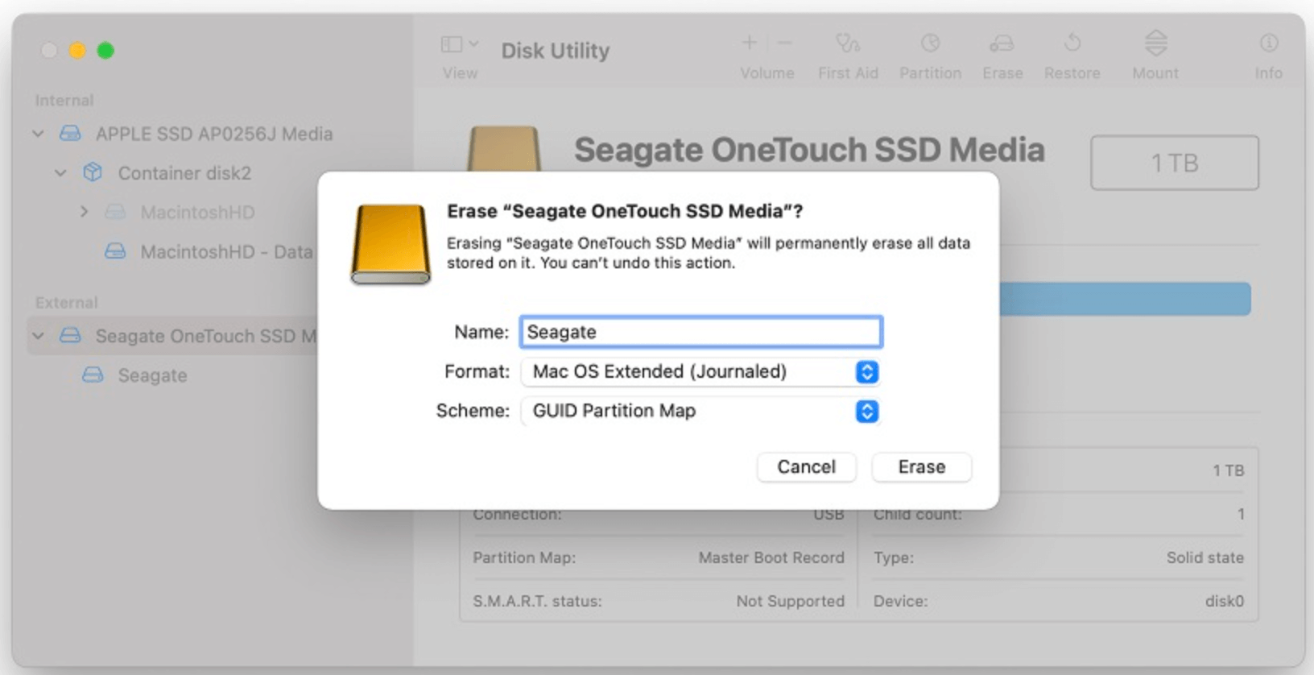Click the Internal section header
1314x675 pixels.
64,101
